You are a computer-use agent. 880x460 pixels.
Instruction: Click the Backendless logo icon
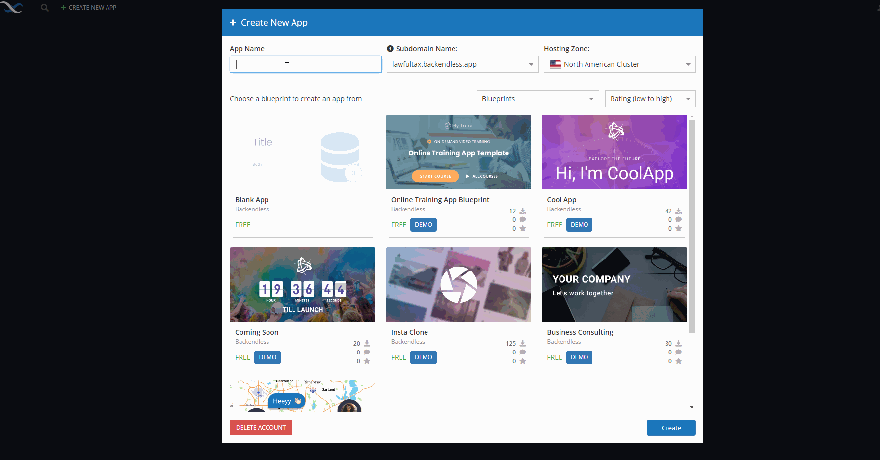pos(11,7)
